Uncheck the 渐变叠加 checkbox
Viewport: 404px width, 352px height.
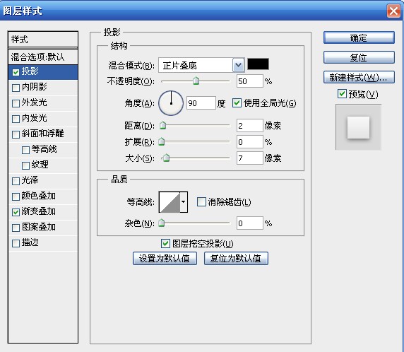16,212
